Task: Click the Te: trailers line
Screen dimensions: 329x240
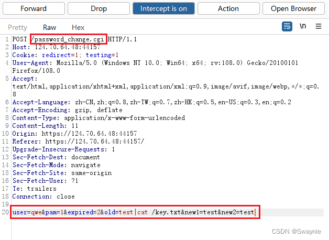Action: point(34,189)
